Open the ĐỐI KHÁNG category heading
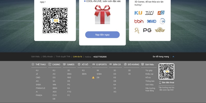This screenshot has height=103, width=206. [x=133, y=64]
